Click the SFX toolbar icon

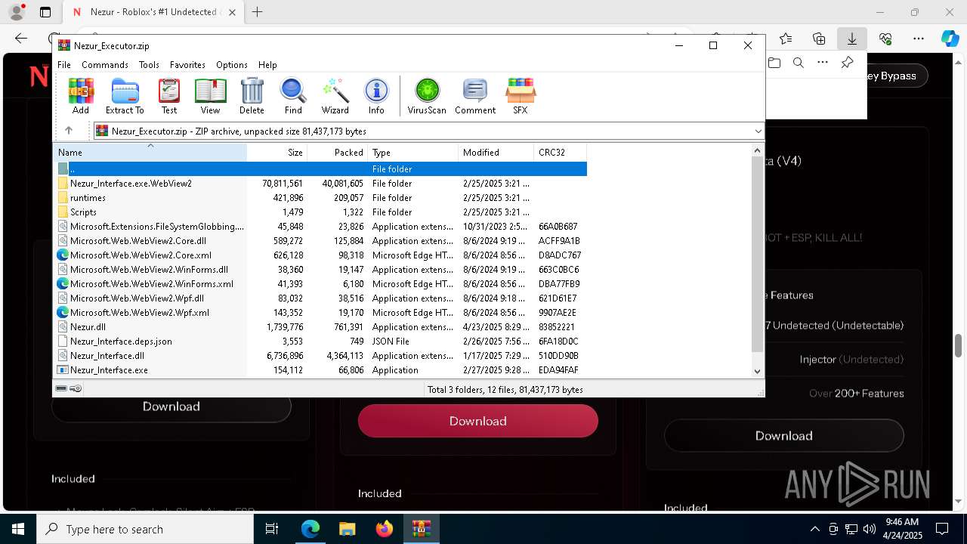coord(521,96)
